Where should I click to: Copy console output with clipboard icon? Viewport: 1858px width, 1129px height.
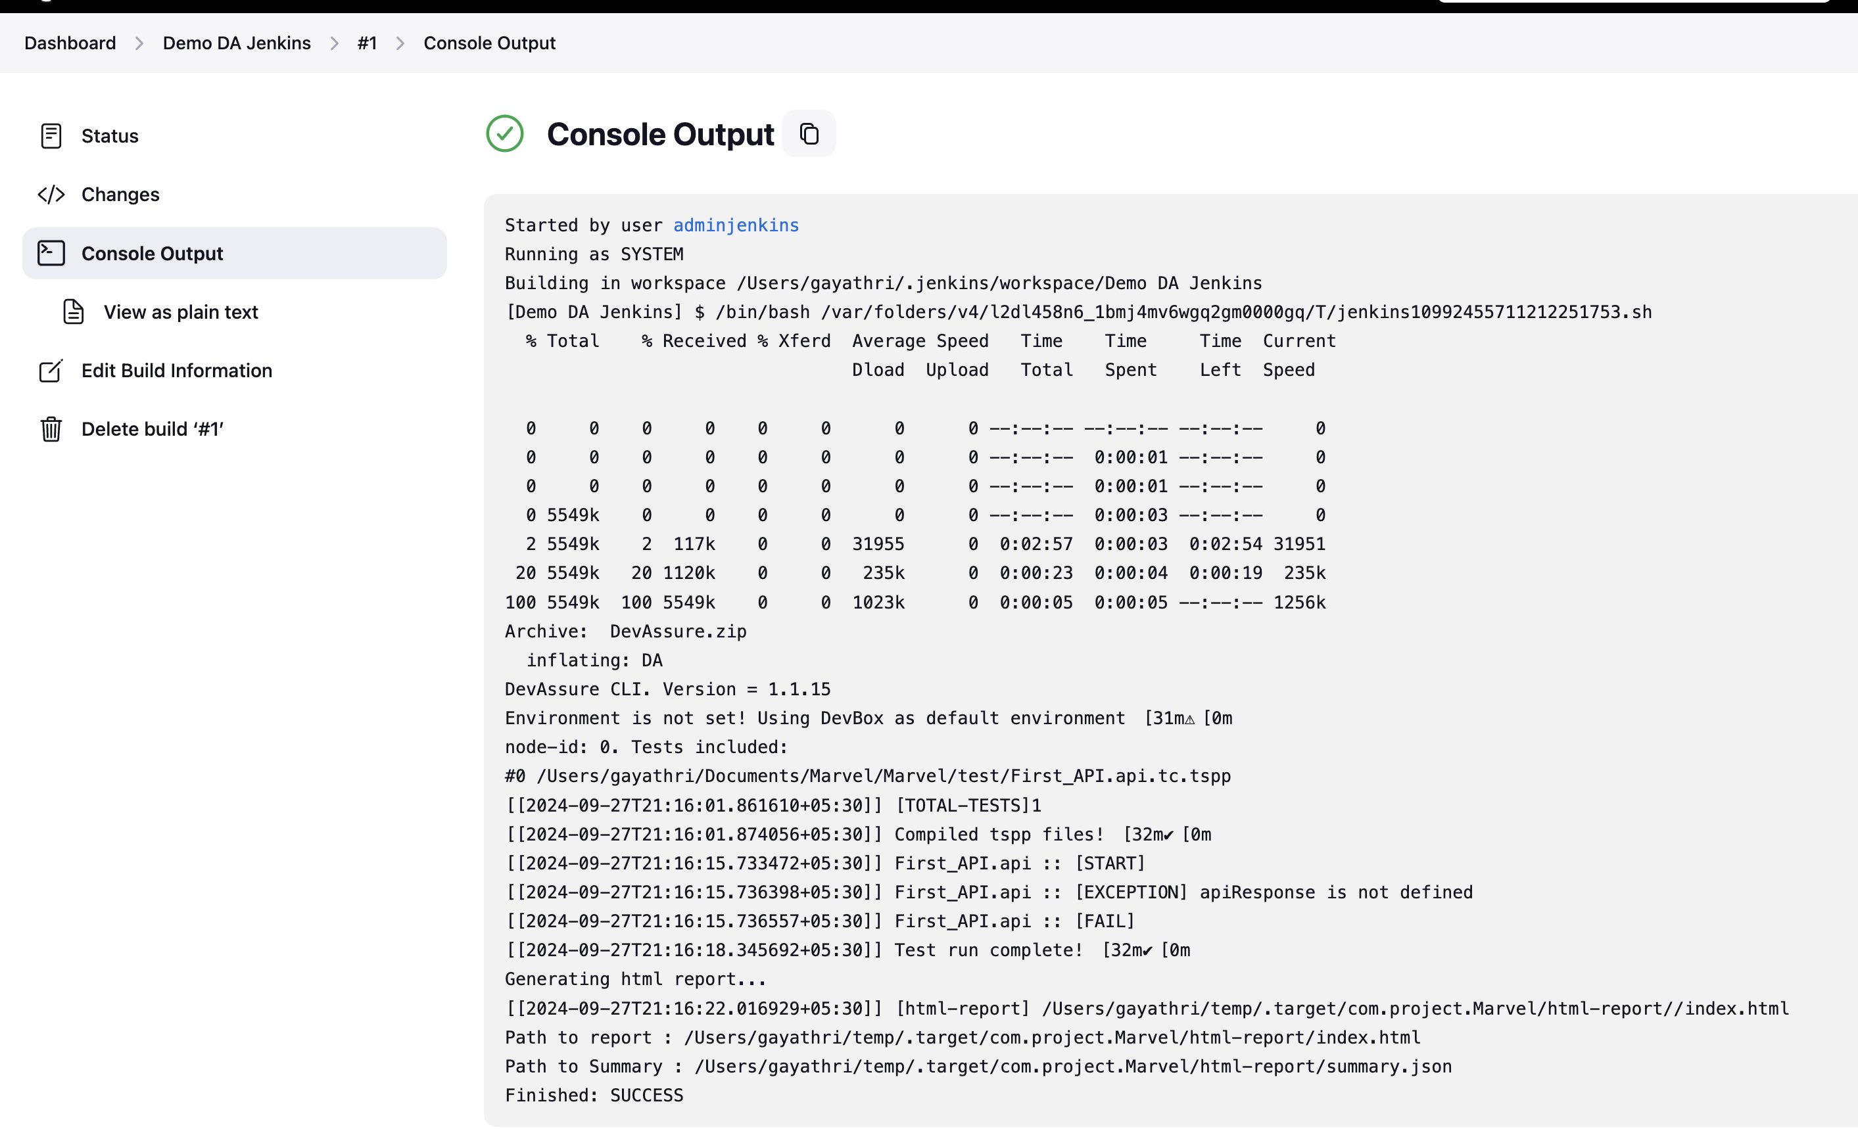[808, 134]
